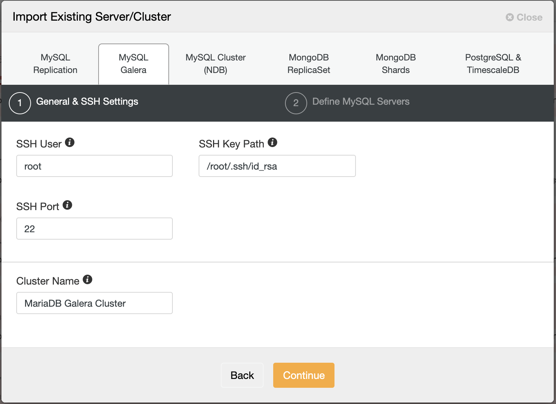Click the SSH Key Path input field
The width and height of the screenshot is (556, 404).
(x=277, y=166)
